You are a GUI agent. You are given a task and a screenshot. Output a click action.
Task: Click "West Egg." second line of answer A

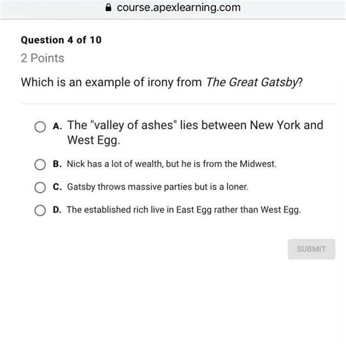coord(93,140)
